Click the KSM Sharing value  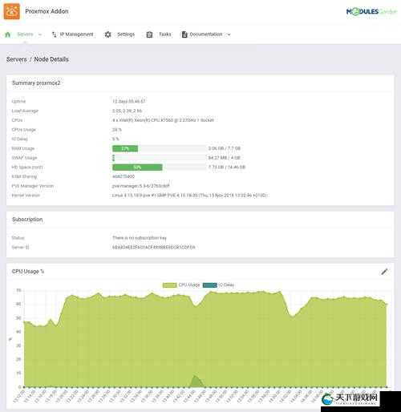124,176
